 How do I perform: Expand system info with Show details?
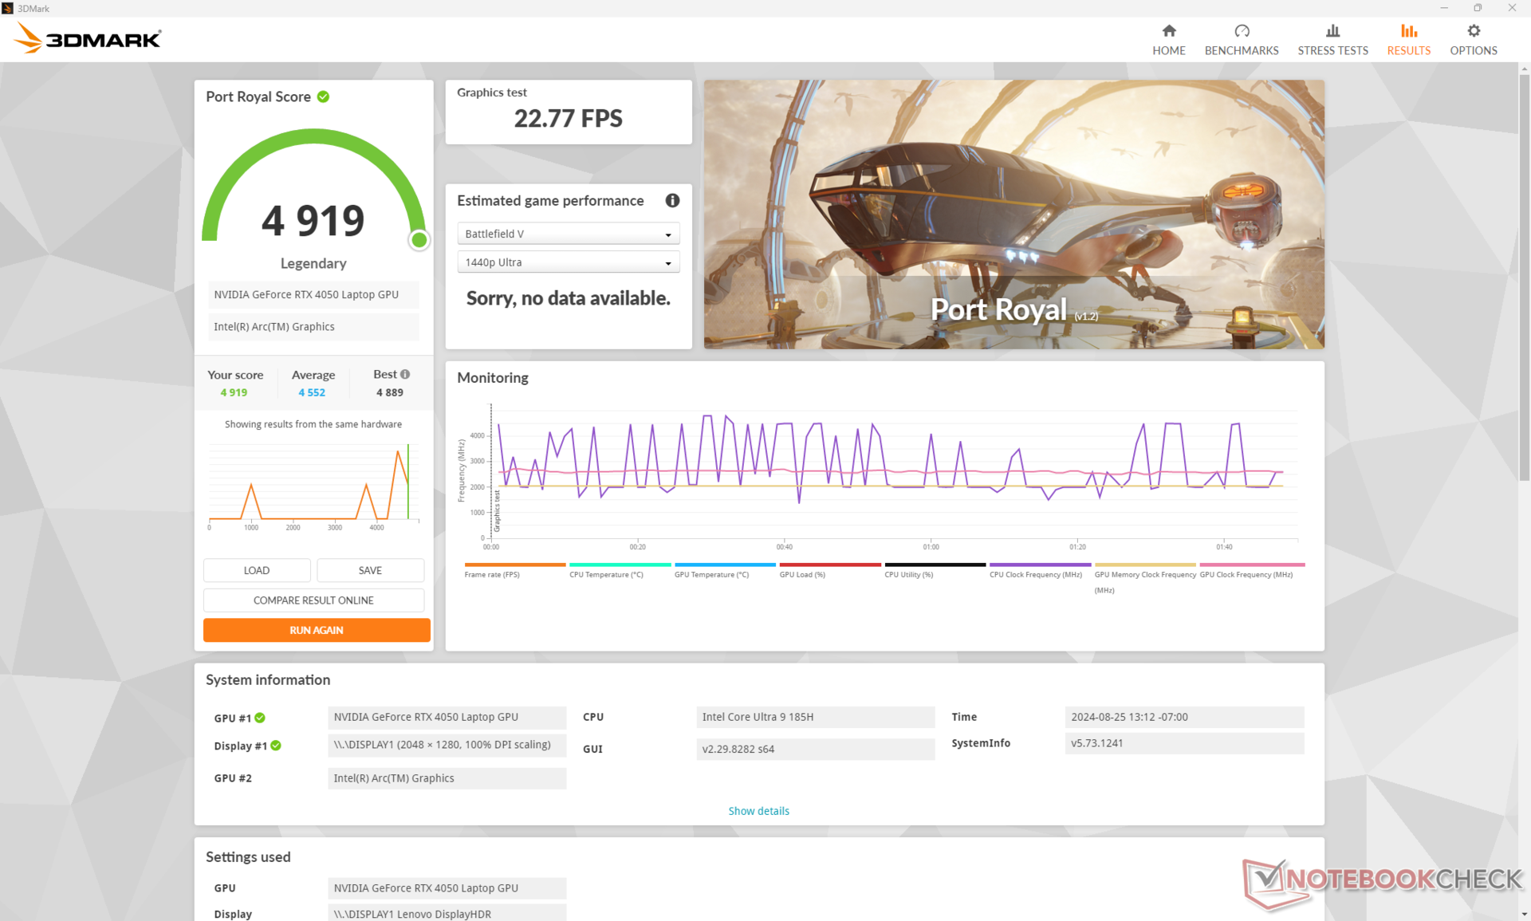pyautogui.click(x=758, y=811)
